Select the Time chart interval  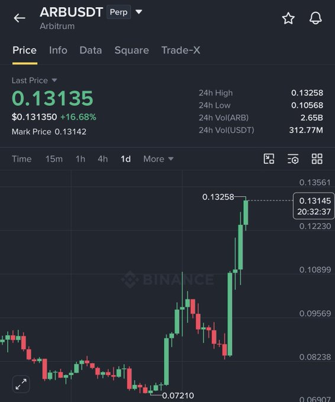pyautogui.click(x=22, y=159)
